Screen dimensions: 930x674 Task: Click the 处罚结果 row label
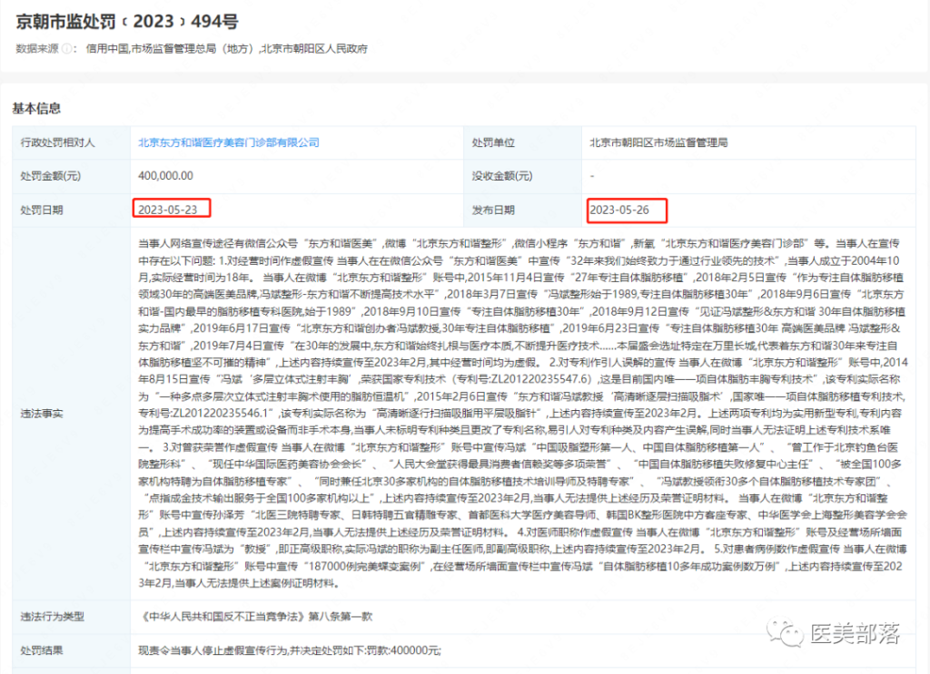click(42, 650)
